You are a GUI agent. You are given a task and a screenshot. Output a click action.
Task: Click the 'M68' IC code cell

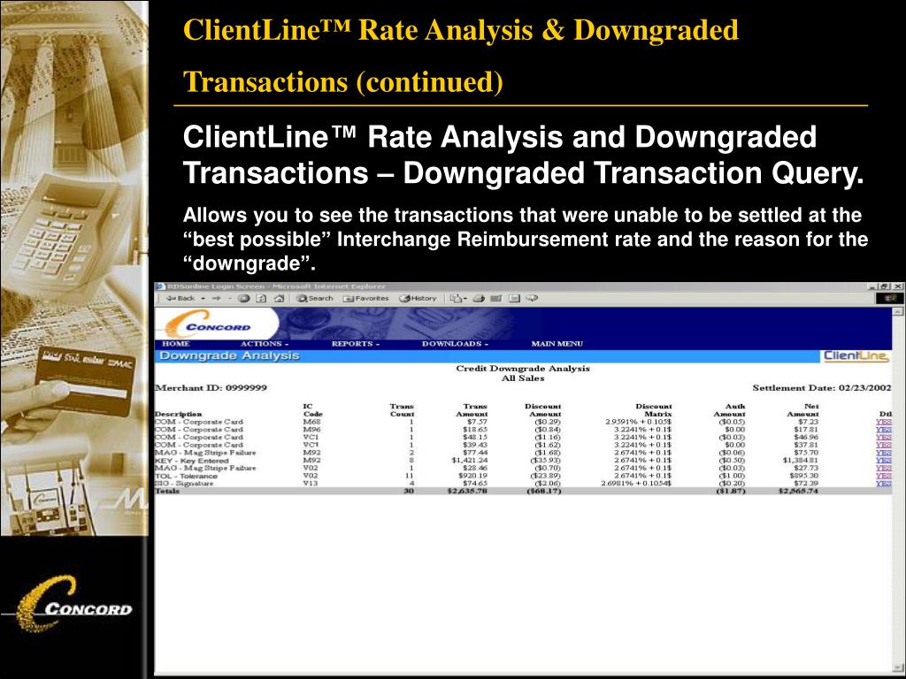click(311, 422)
